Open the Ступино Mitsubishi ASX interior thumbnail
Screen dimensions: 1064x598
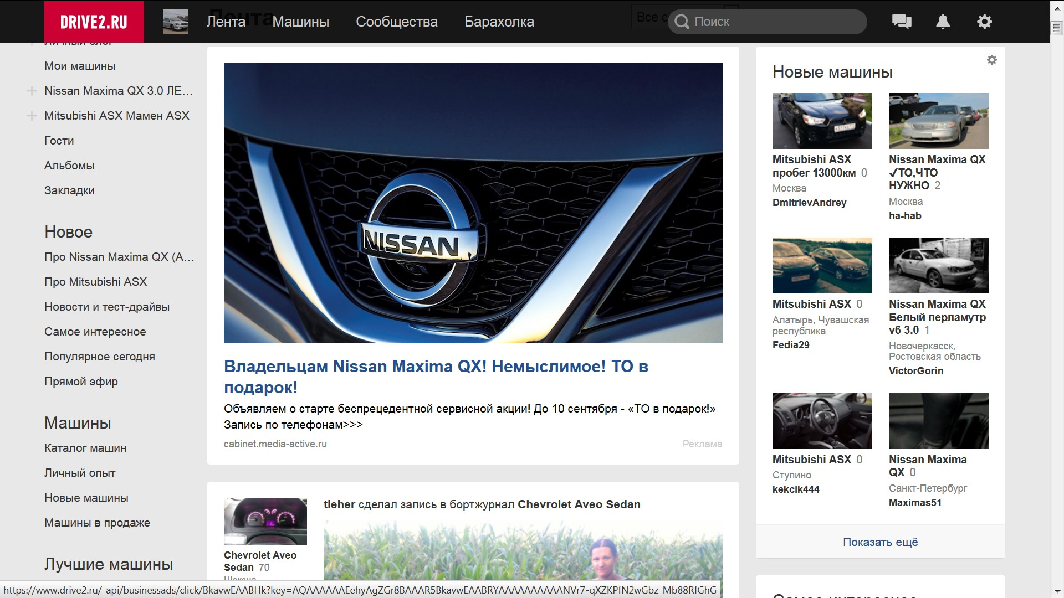tap(822, 421)
